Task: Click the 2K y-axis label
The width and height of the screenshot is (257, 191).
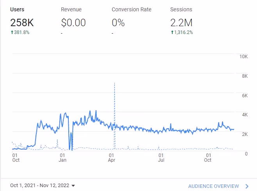Action: [245, 134]
